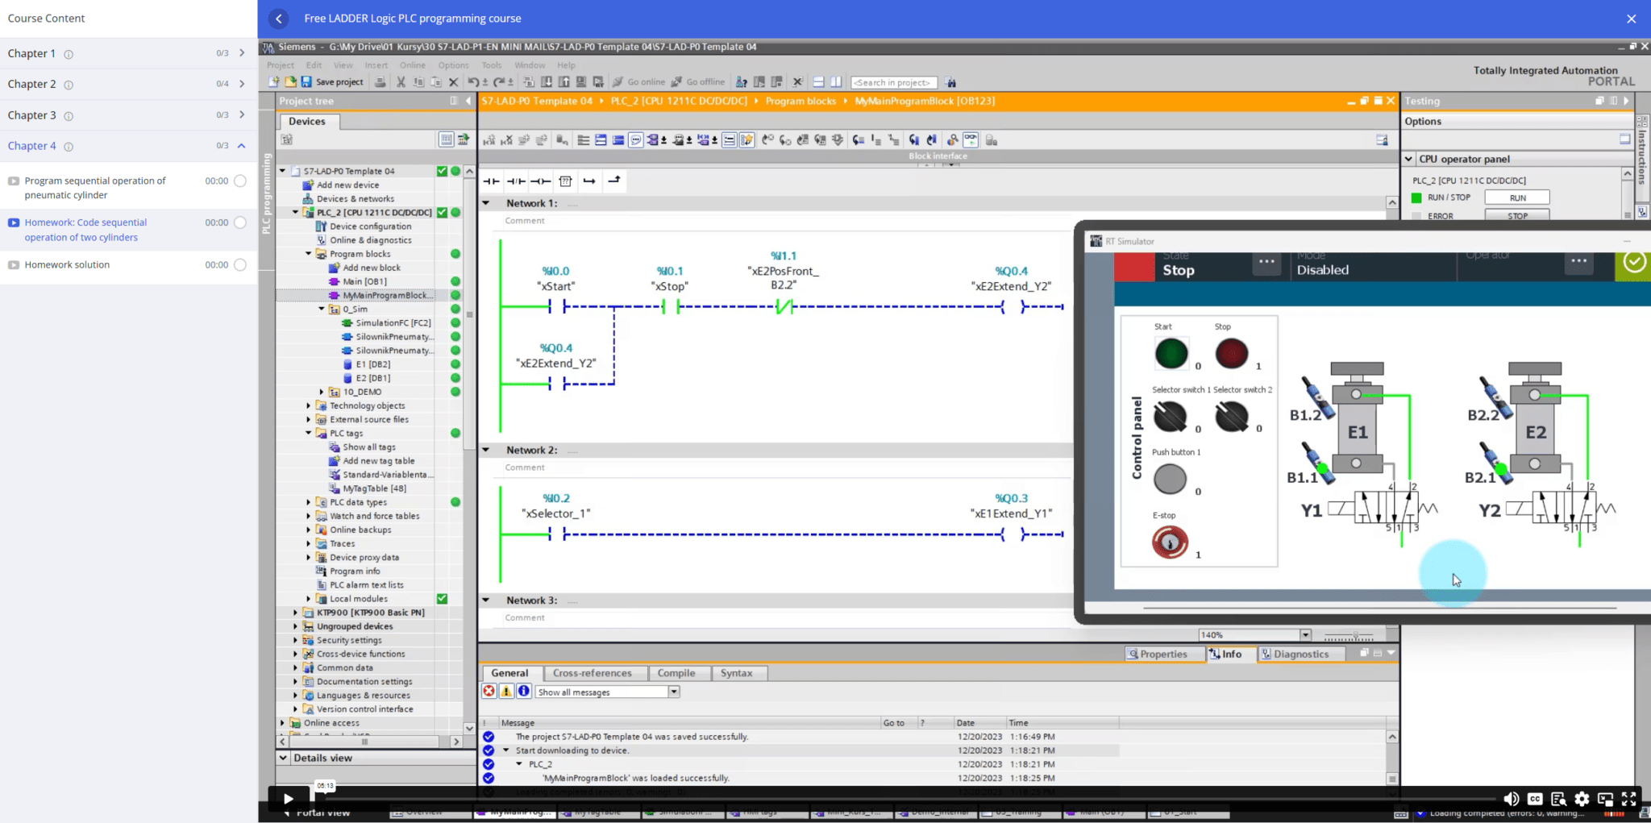
Task: Toggle the checkbox next to Local modules
Action: [x=442, y=598]
